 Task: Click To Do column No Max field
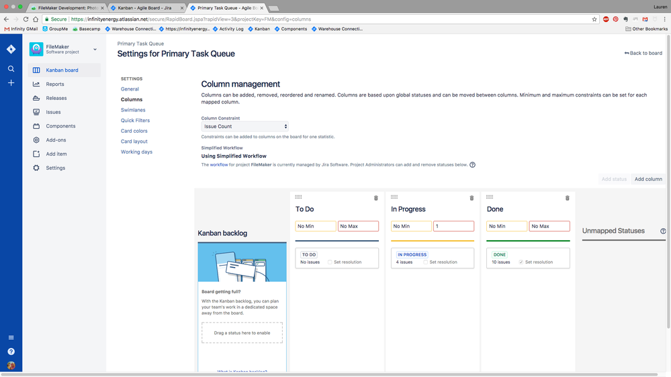[358, 226]
